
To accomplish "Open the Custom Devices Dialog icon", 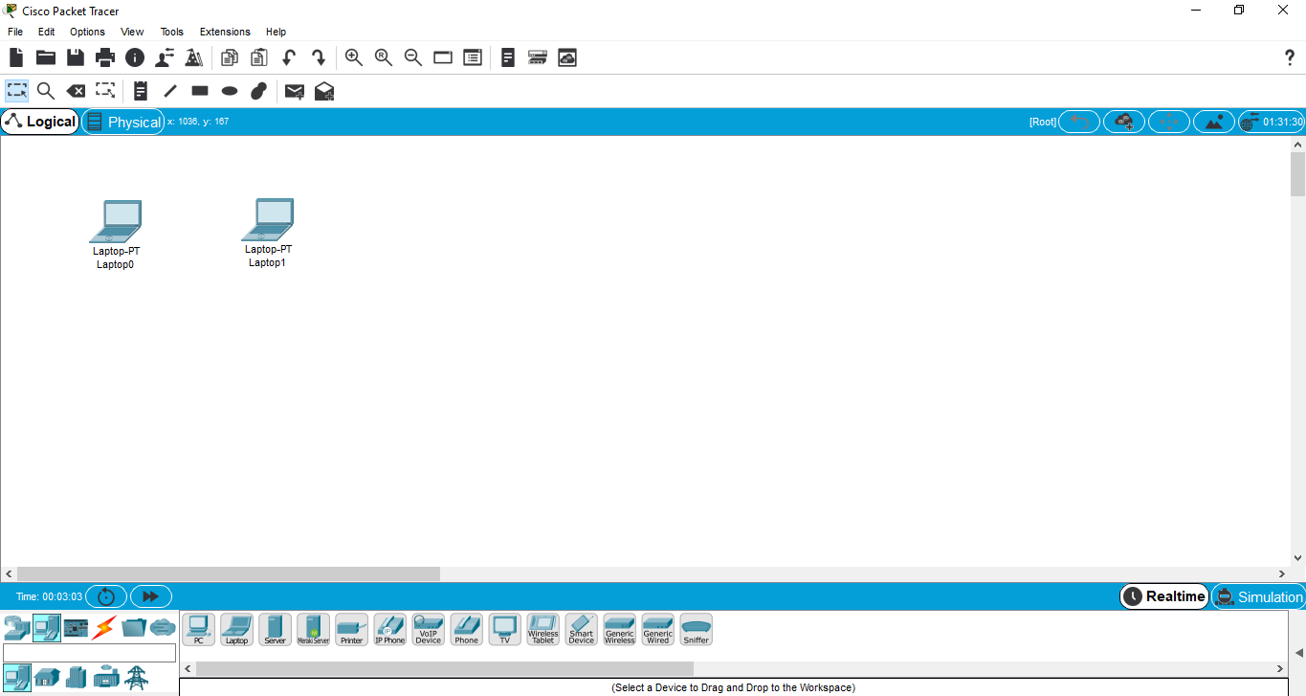I will (x=473, y=57).
